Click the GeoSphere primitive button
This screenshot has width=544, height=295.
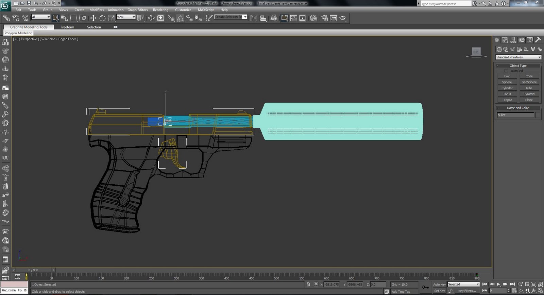click(x=529, y=82)
